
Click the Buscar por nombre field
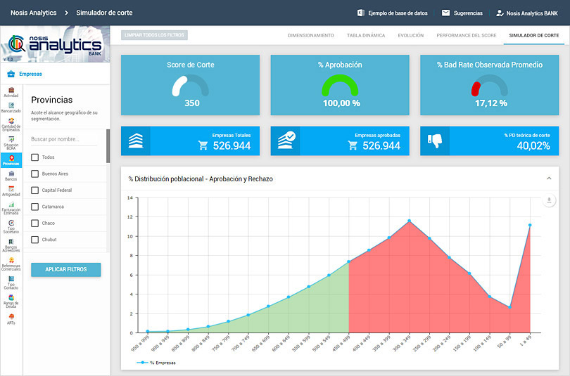(64, 139)
